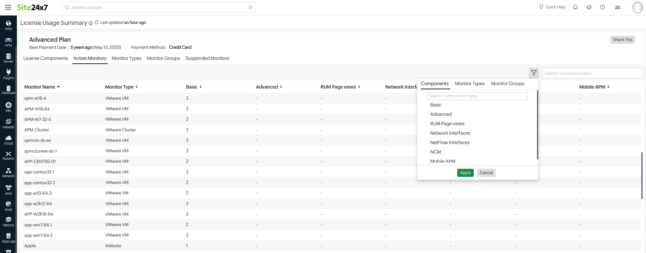The image size is (646, 253).
Task: Refresh the license usage summary
Action: click(x=96, y=23)
